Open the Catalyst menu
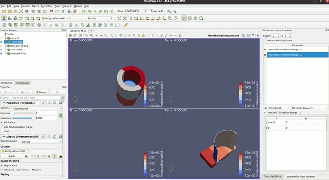The width and height of the screenshot is (329, 180). coord(67,6)
